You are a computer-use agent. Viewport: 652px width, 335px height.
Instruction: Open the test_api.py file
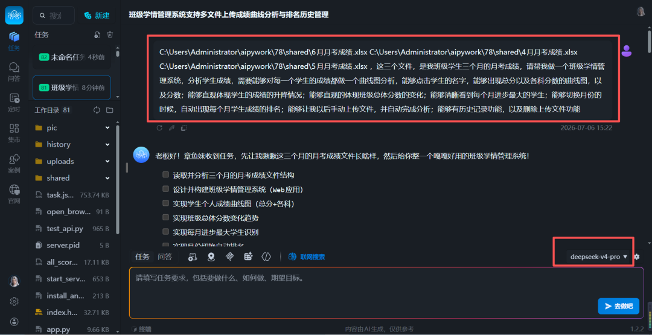click(73, 229)
